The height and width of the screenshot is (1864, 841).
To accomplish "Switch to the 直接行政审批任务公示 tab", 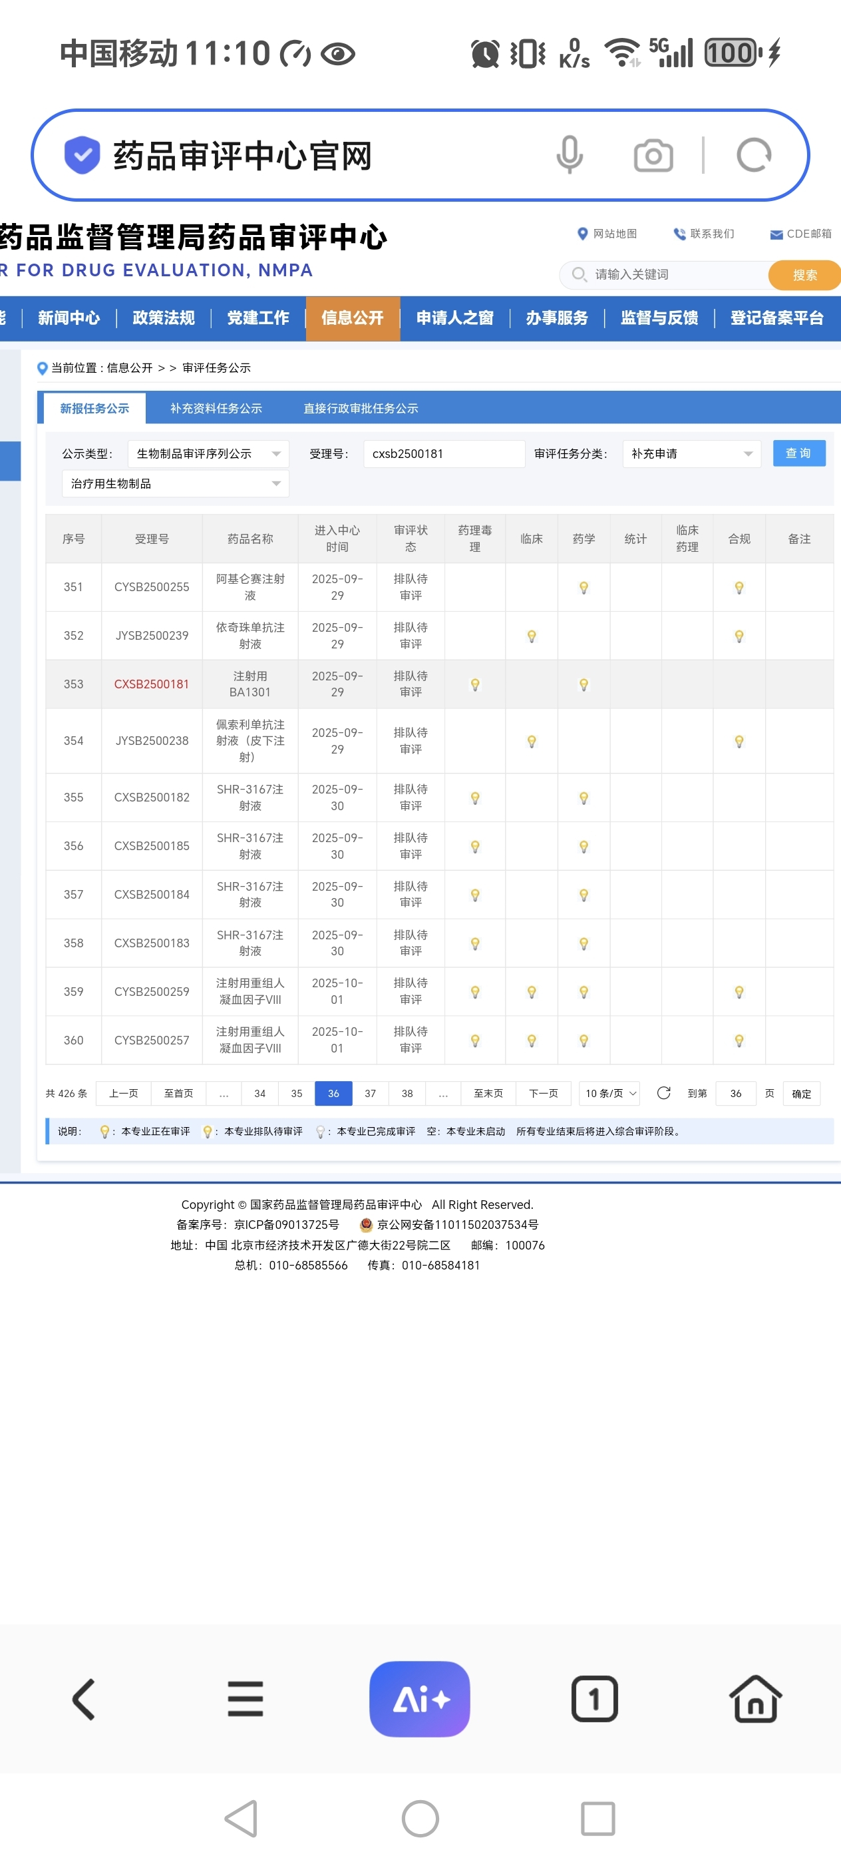I will tap(360, 408).
